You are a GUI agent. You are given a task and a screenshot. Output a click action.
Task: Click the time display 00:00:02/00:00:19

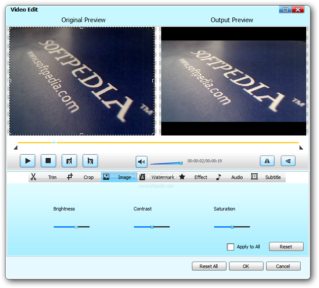click(205, 161)
